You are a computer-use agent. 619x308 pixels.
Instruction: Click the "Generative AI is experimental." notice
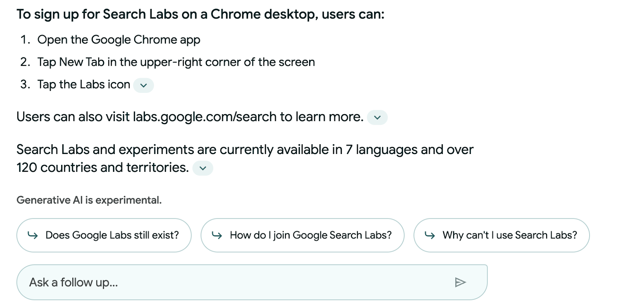coord(89,200)
